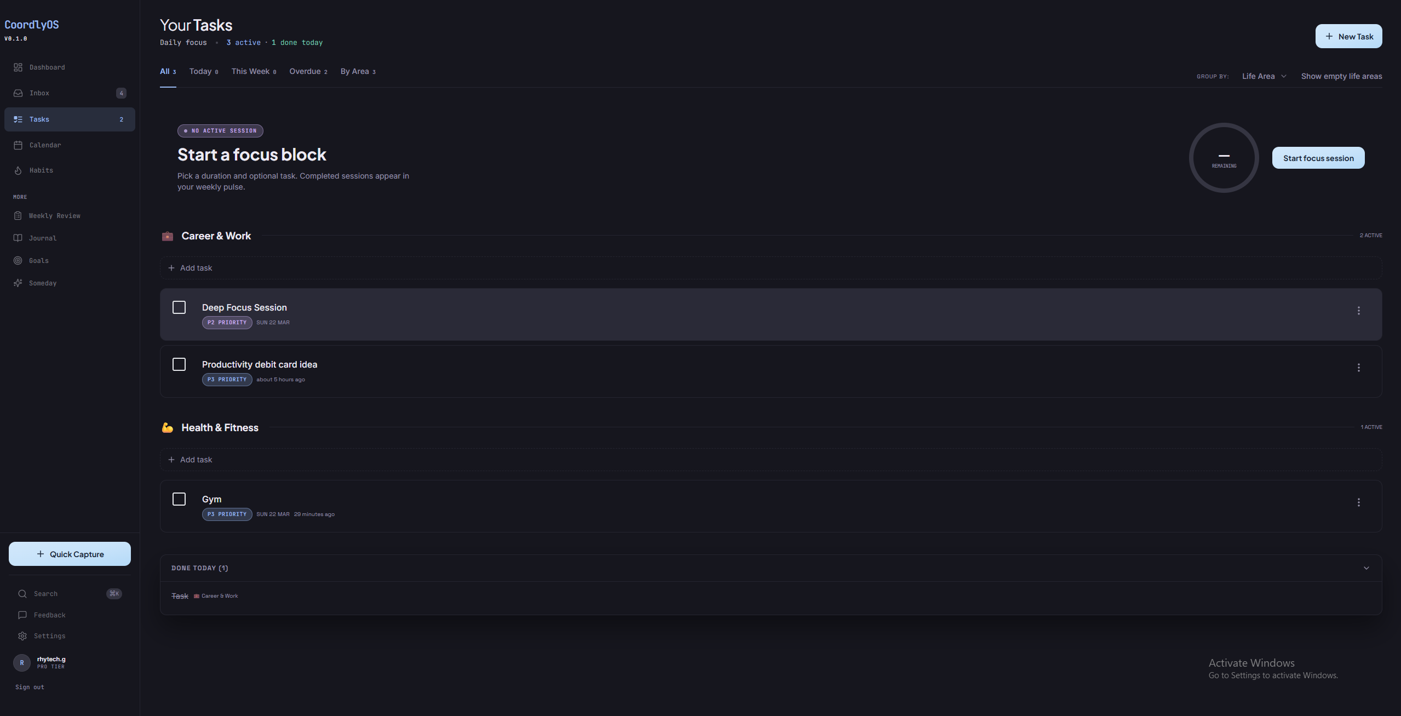1401x716 pixels.
Task: Mark the Gym task as complete
Action: [x=179, y=499]
